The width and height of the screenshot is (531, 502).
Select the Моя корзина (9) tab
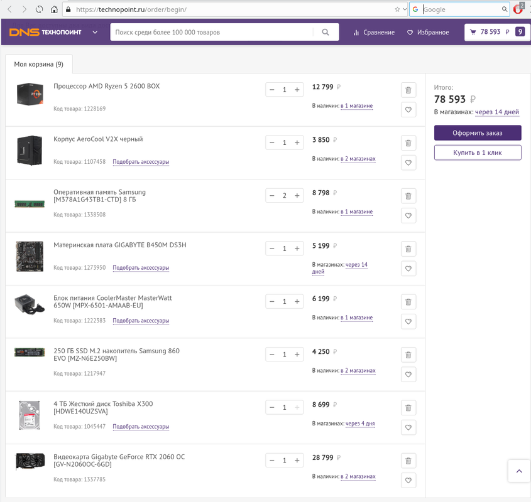(38, 64)
